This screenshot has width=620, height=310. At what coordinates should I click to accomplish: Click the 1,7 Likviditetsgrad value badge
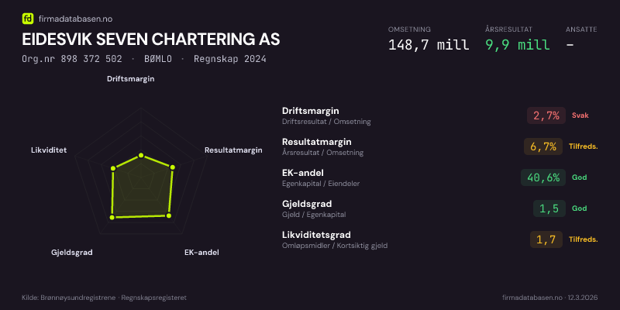pyautogui.click(x=546, y=239)
